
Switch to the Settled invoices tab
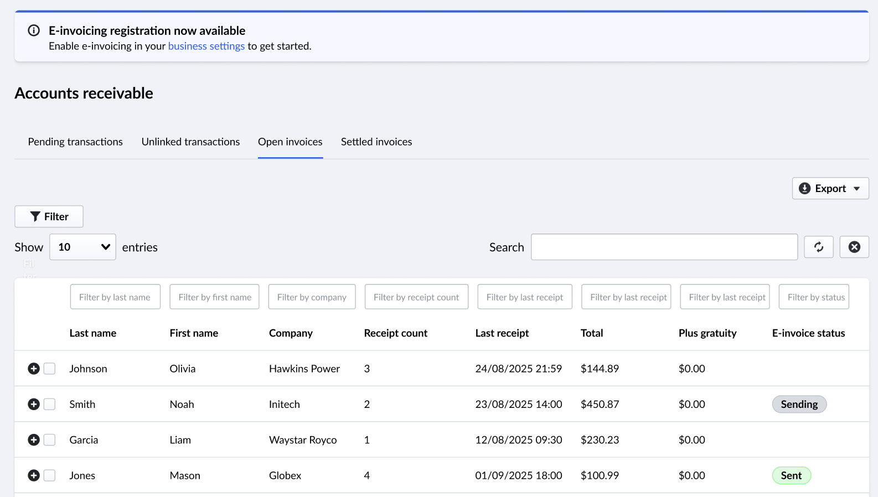[376, 142]
